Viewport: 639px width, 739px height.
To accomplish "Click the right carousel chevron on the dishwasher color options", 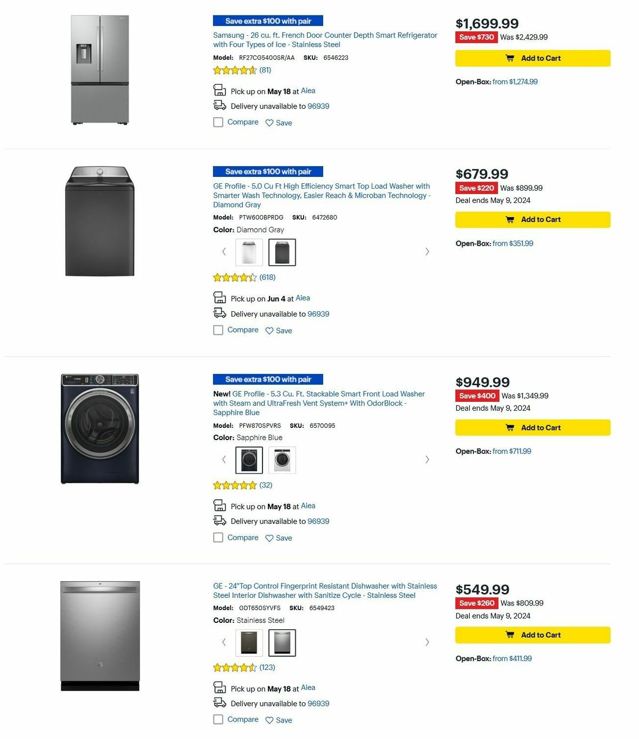I will click(x=427, y=642).
